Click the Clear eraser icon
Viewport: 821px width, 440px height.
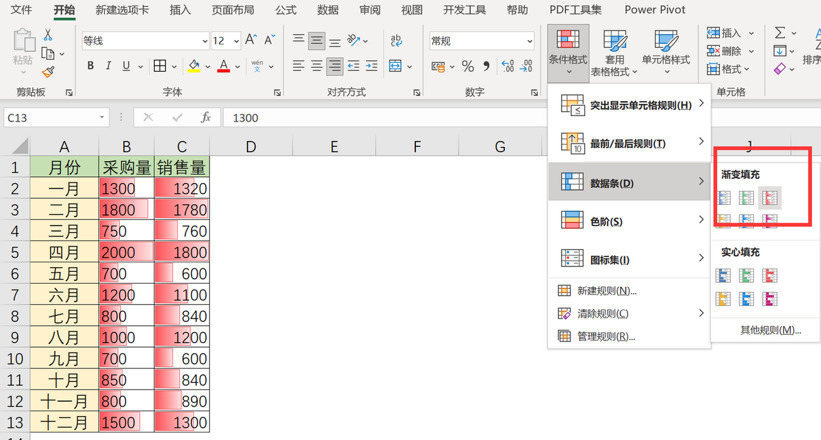(780, 69)
